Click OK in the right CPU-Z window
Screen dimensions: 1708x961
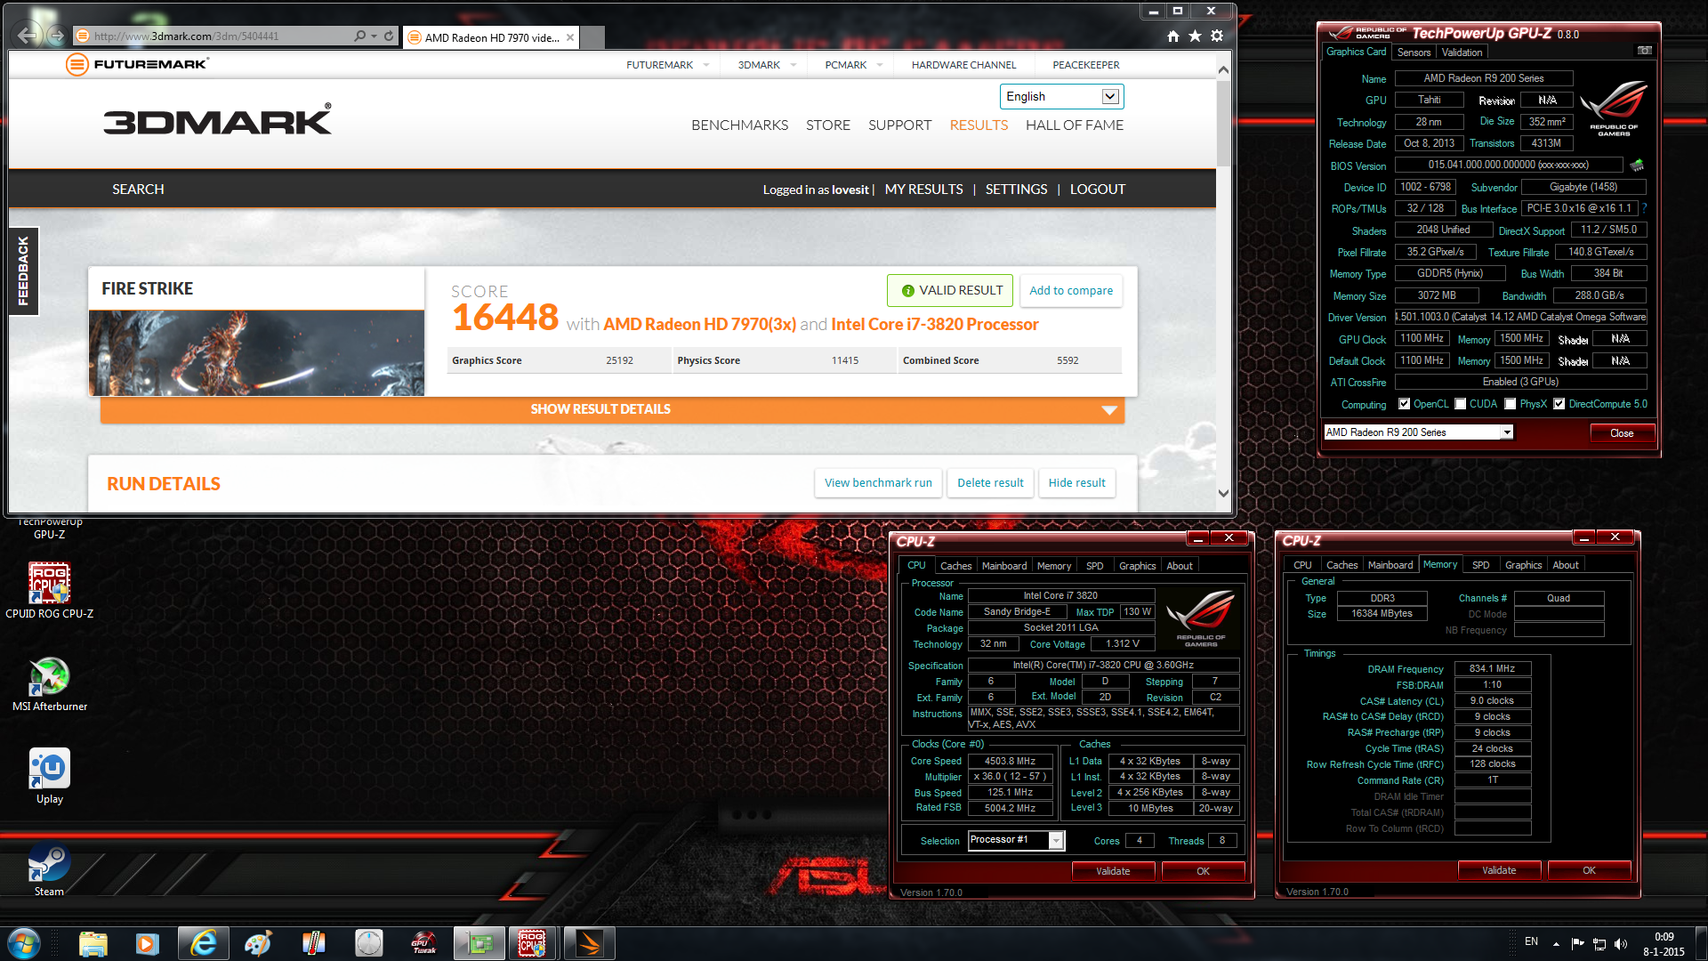click(1589, 870)
